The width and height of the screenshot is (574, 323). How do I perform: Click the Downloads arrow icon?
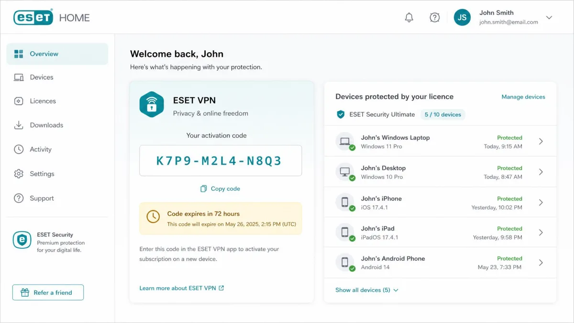pos(19,125)
